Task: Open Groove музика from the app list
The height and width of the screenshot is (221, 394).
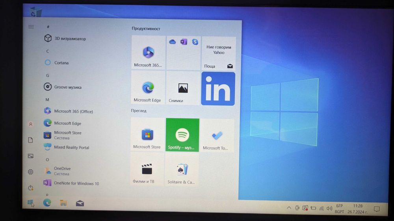Action: coord(63,87)
